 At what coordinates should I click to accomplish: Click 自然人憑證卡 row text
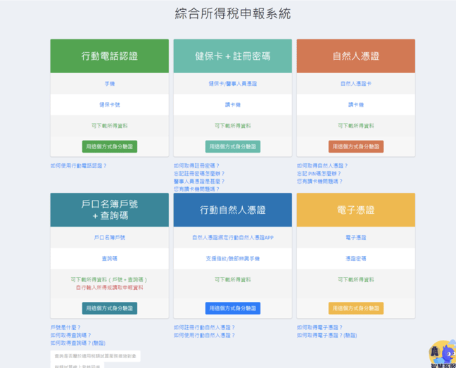(x=356, y=84)
